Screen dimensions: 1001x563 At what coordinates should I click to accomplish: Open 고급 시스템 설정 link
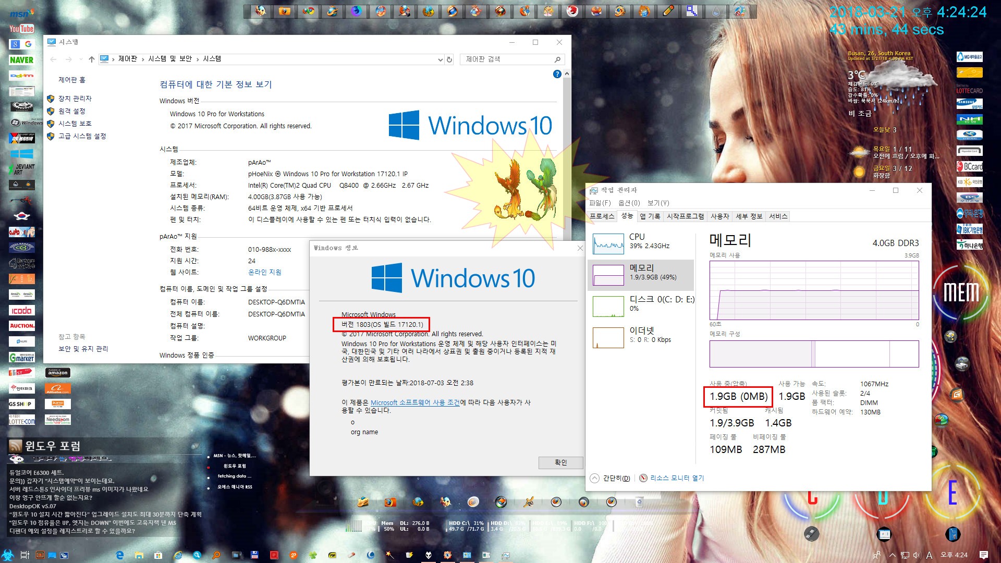tap(82, 136)
